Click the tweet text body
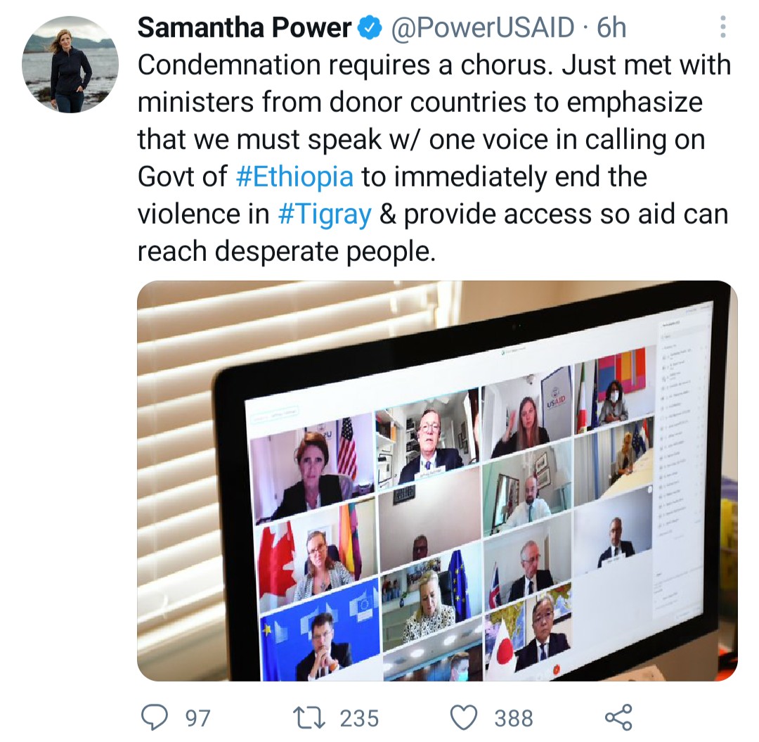The height and width of the screenshot is (742, 759). [434, 158]
